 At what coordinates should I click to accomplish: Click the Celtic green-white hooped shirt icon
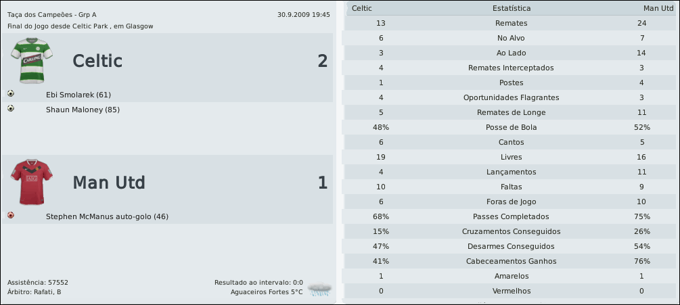point(27,60)
